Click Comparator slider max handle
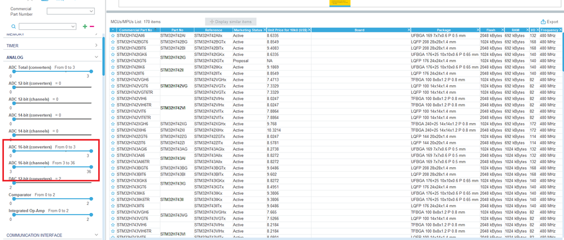 click(91, 199)
